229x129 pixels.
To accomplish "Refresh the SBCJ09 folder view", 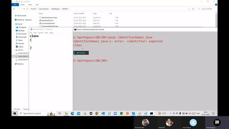I will 193,9.
